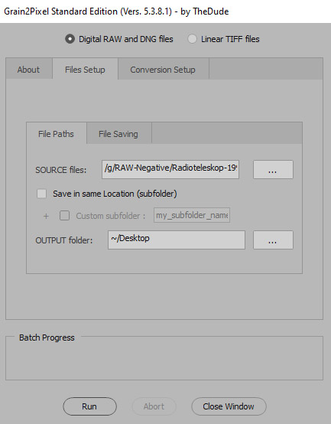Click into the SOURCE files path field

pyautogui.click(x=170, y=169)
